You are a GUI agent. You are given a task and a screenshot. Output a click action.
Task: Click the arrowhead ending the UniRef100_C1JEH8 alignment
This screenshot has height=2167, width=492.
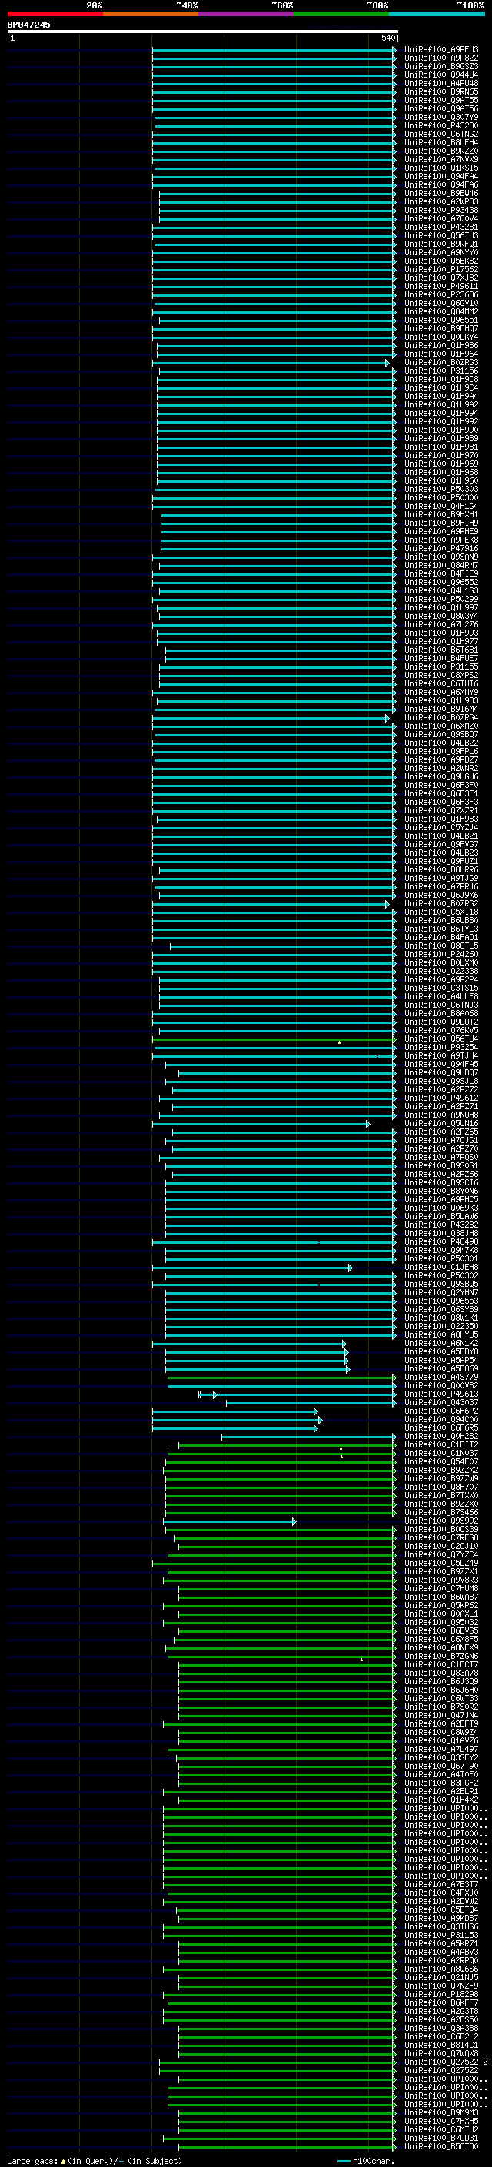[x=350, y=1268]
